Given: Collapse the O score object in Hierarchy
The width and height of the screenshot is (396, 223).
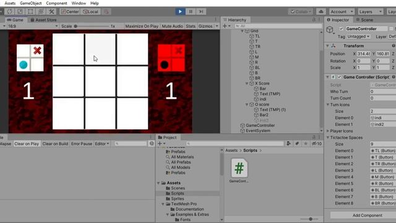Looking at the screenshot, I should coord(247,105).
